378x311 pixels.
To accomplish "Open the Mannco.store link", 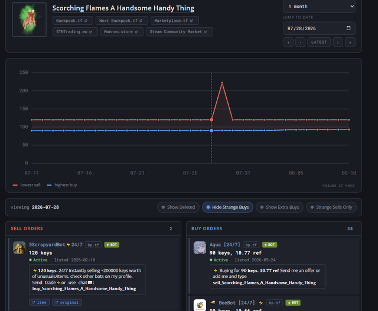I will point(122,32).
